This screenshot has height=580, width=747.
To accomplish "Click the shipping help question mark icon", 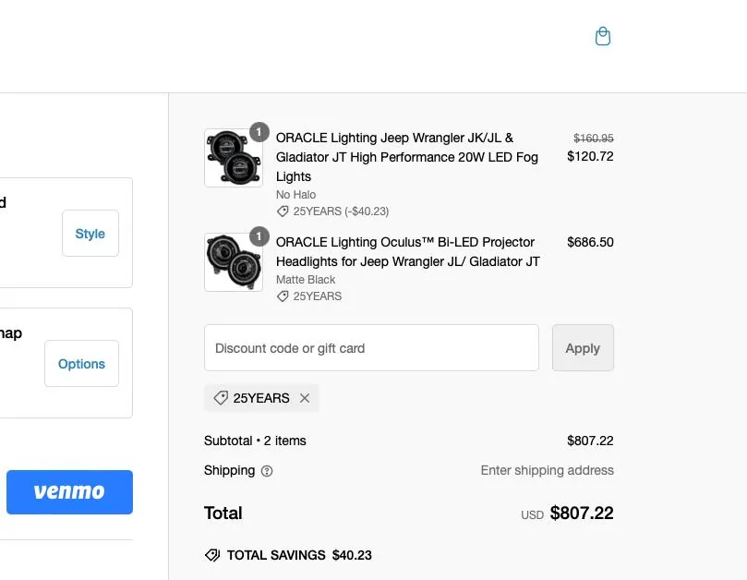I will [x=267, y=471].
